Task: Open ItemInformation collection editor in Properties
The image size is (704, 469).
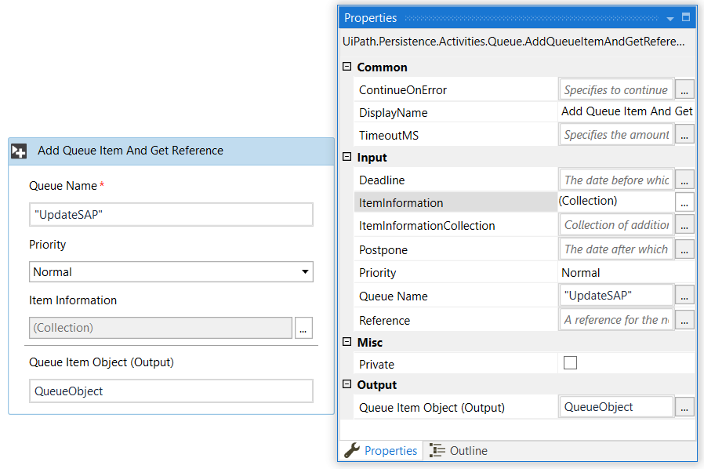Action: pyautogui.click(x=684, y=202)
